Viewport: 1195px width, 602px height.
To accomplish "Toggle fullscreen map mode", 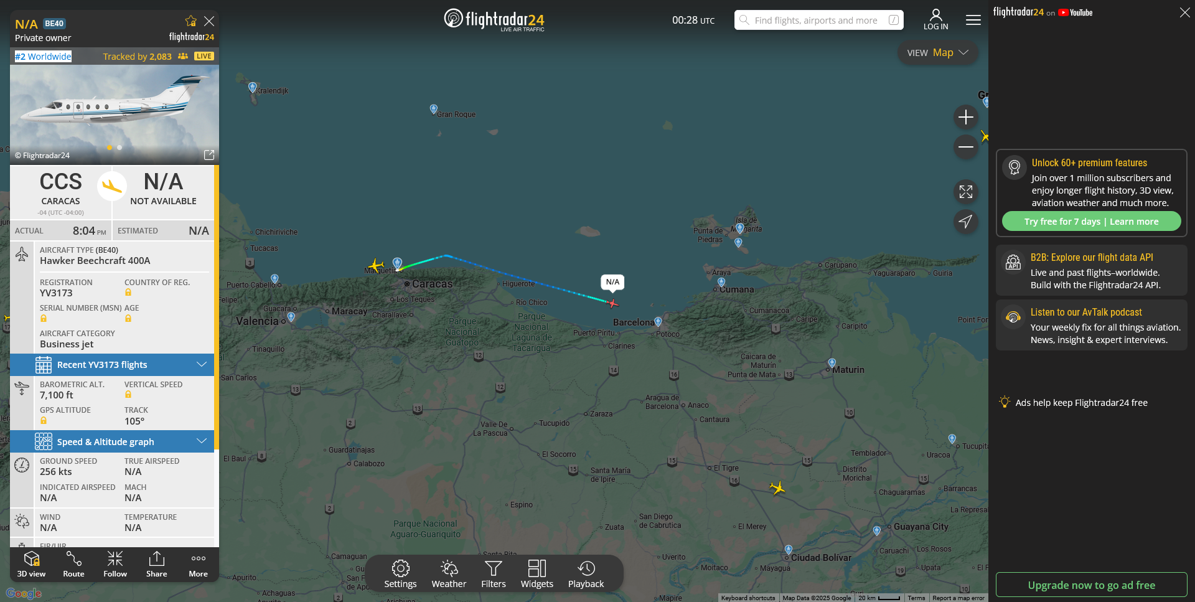I will (965, 192).
